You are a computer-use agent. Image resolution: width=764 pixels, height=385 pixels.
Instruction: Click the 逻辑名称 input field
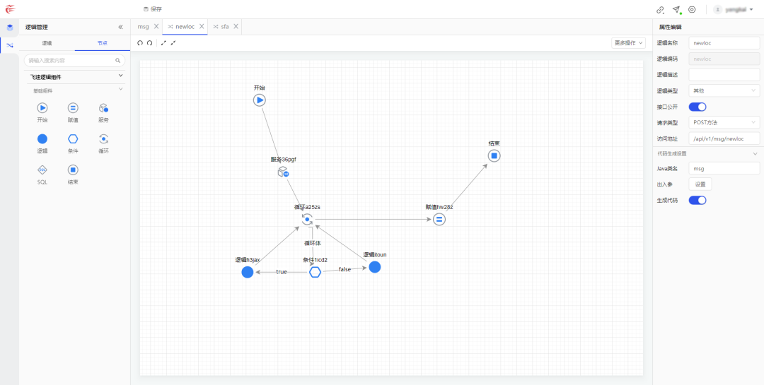pos(724,43)
